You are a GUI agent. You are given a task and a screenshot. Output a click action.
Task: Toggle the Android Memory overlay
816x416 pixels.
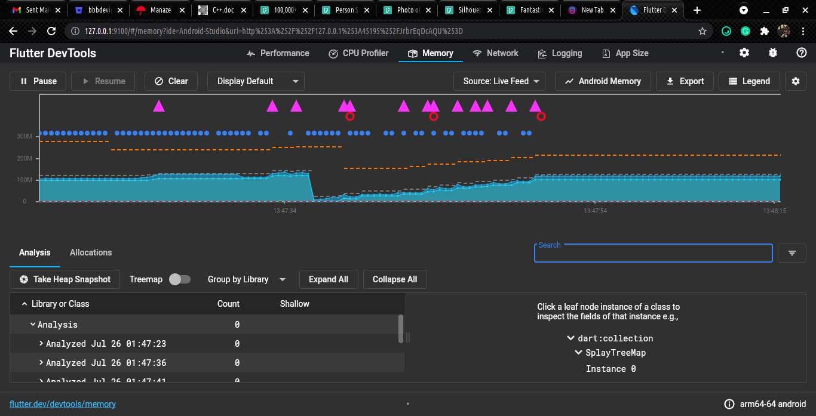click(602, 81)
